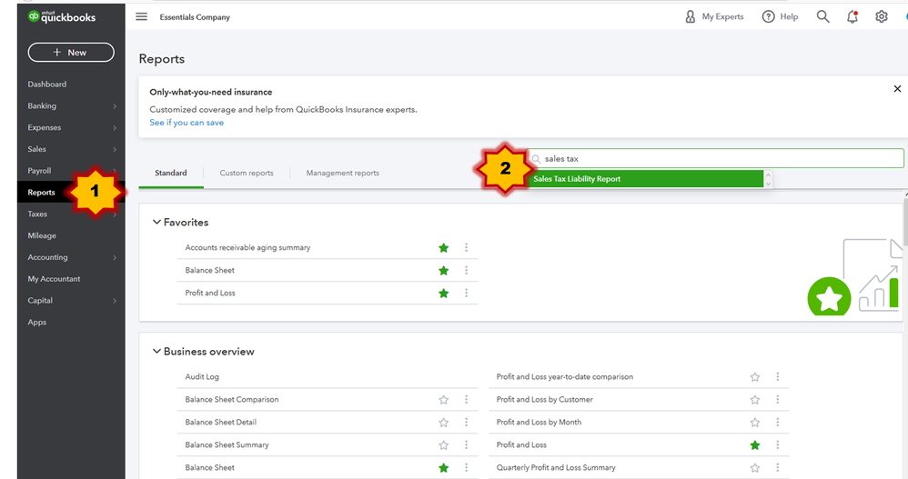908x479 pixels.
Task: Open more options for Balance Sheet Detail
Action: (466, 422)
